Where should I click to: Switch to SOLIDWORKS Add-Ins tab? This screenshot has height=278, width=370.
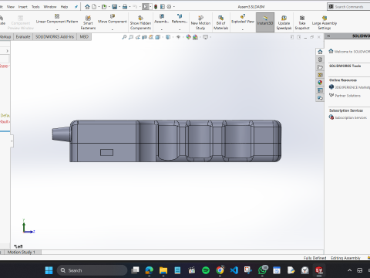pyautogui.click(x=55, y=37)
